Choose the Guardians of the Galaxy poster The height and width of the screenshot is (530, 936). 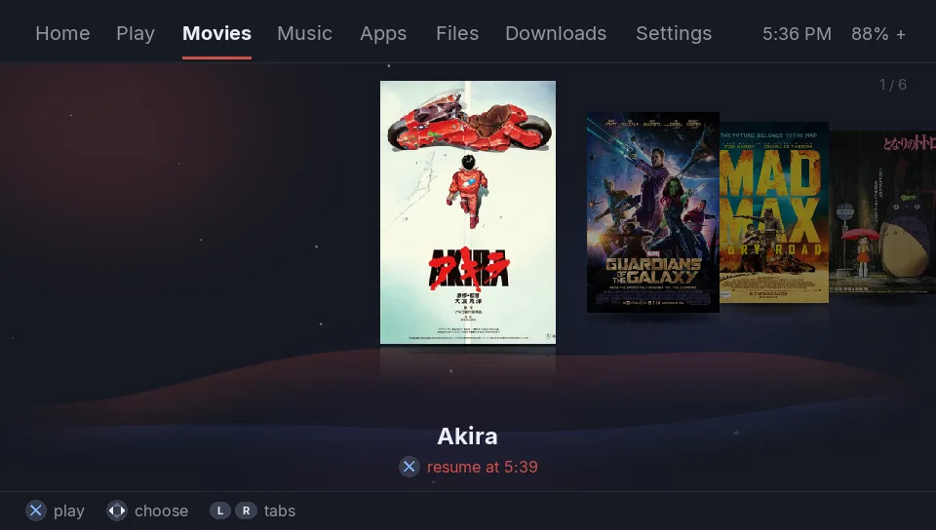[653, 212]
